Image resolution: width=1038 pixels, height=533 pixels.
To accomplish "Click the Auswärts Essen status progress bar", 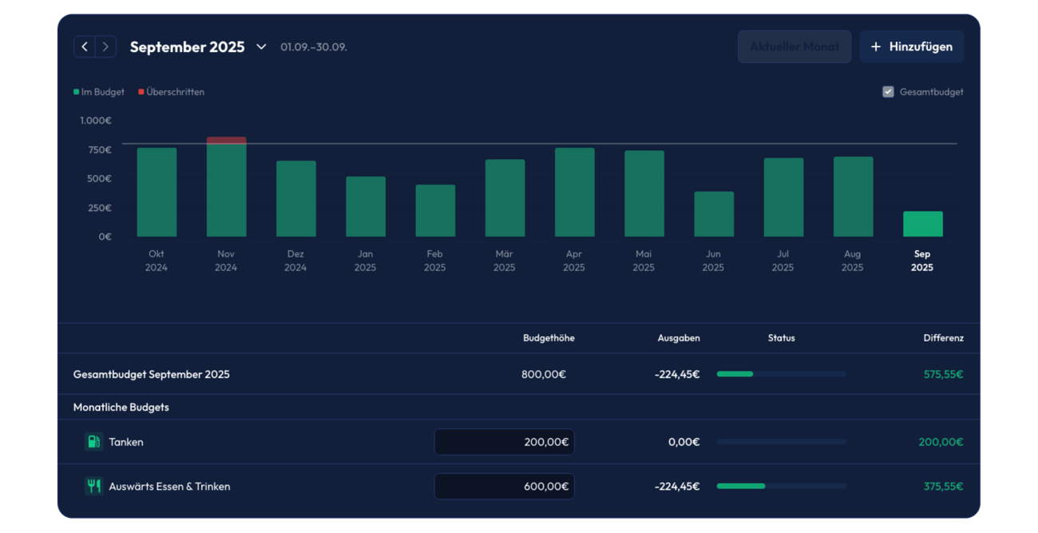I will click(781, 486).
